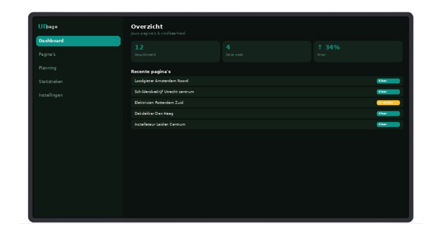Click the 12 Gepubliceerd stat card
Image resolution: width=441 pixels, height=231 pixels.
coord(175,51)
